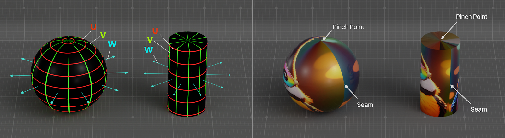Click the cyan W label beside the sphere
The height and width of the screenshot is (138, 505).
[x=112, y=44]
